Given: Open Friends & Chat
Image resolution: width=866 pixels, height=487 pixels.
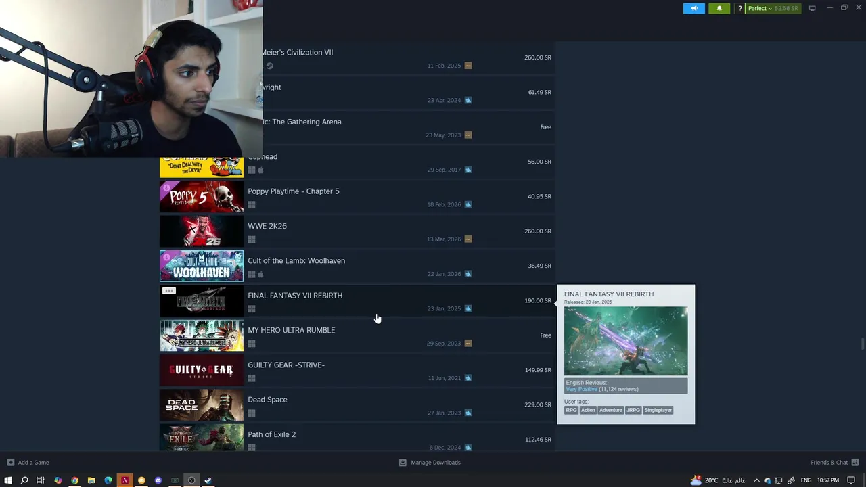Looking at the screenshot, I should click(829, 463).
